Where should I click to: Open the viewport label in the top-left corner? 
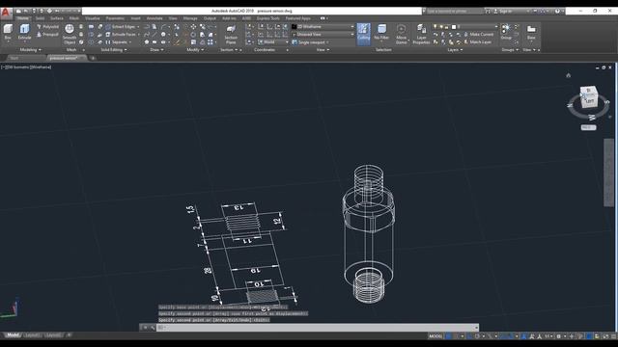point(26,67)
